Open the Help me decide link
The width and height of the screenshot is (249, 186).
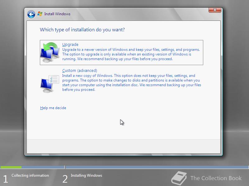[53, 108]
